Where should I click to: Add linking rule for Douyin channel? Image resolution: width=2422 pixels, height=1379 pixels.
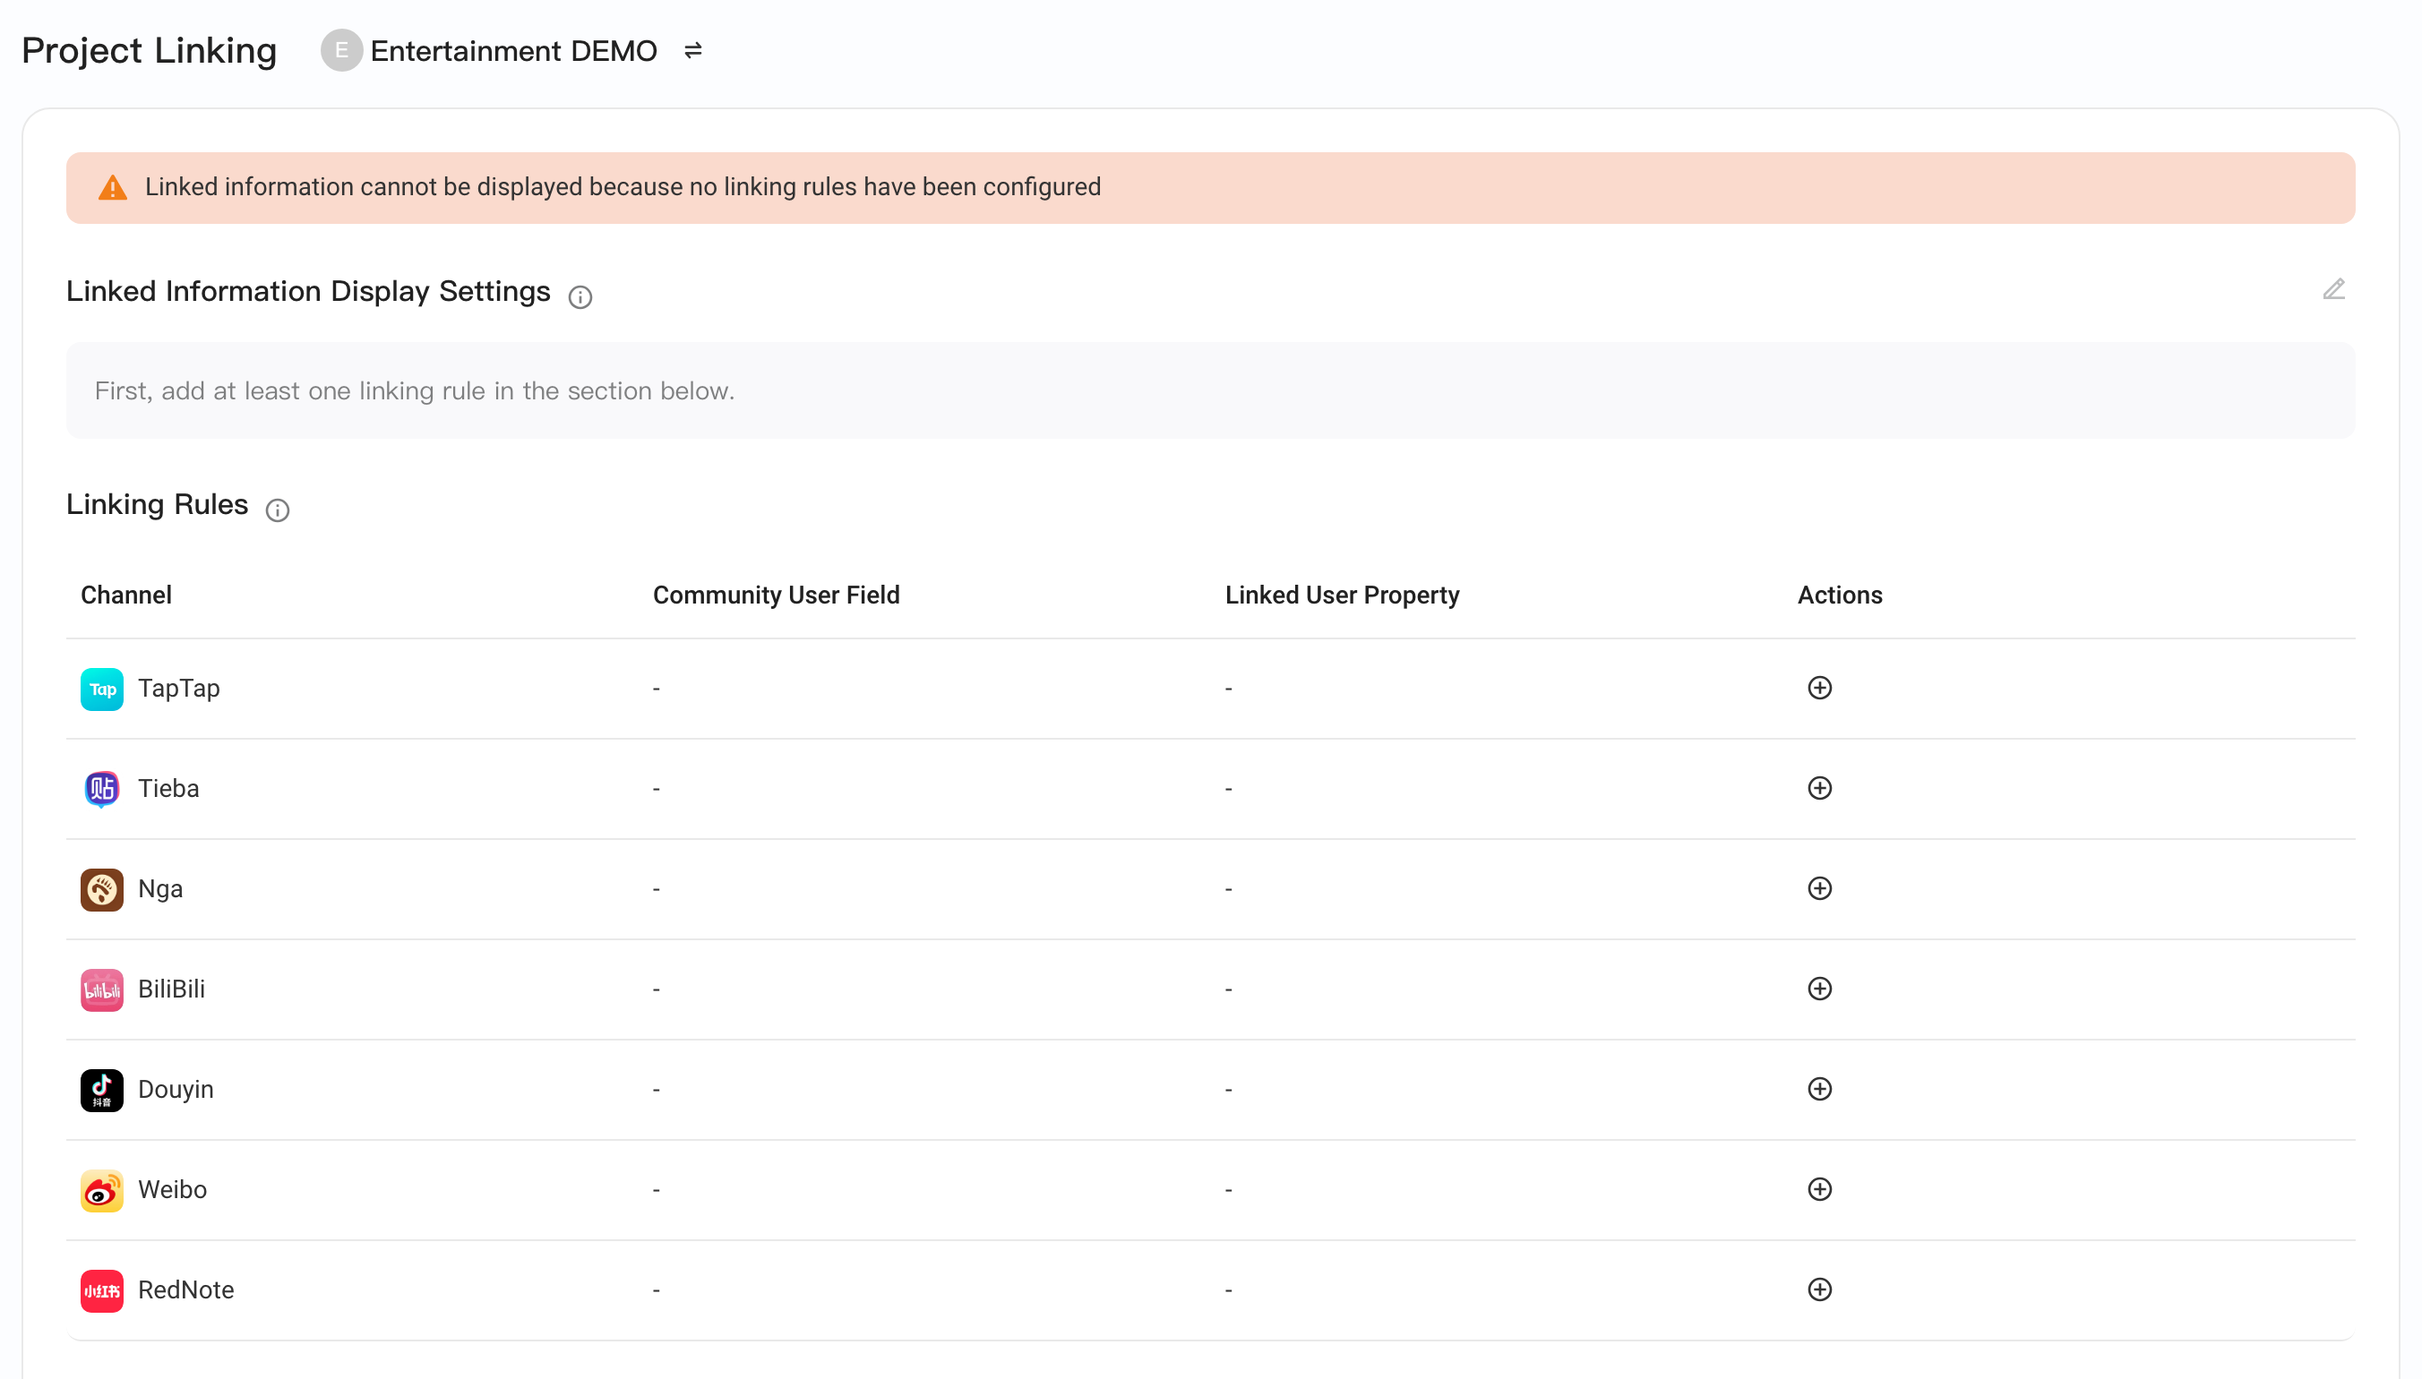click(1818, 1089)
